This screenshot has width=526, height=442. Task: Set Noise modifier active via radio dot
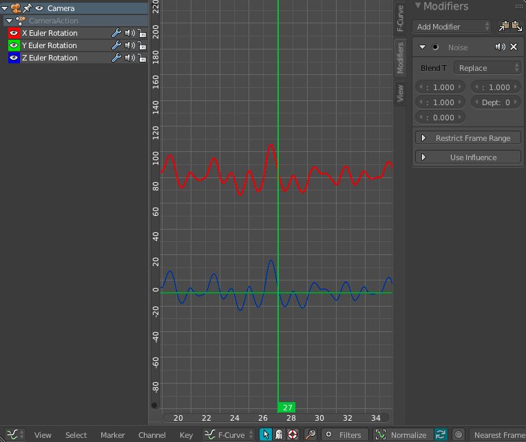pos(435,47)
